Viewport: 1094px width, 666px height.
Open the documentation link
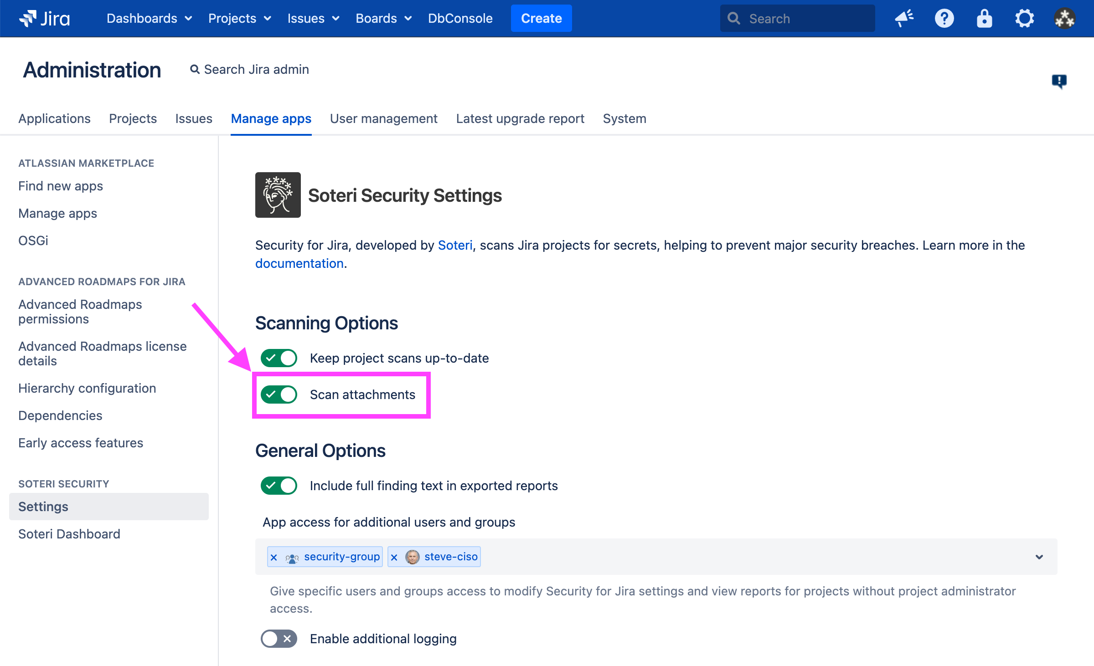(x=299, y=263)
